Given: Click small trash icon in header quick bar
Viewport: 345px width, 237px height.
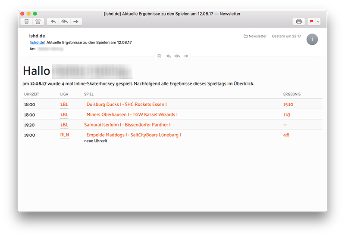Looking at the screenshot, I should 159,56.
